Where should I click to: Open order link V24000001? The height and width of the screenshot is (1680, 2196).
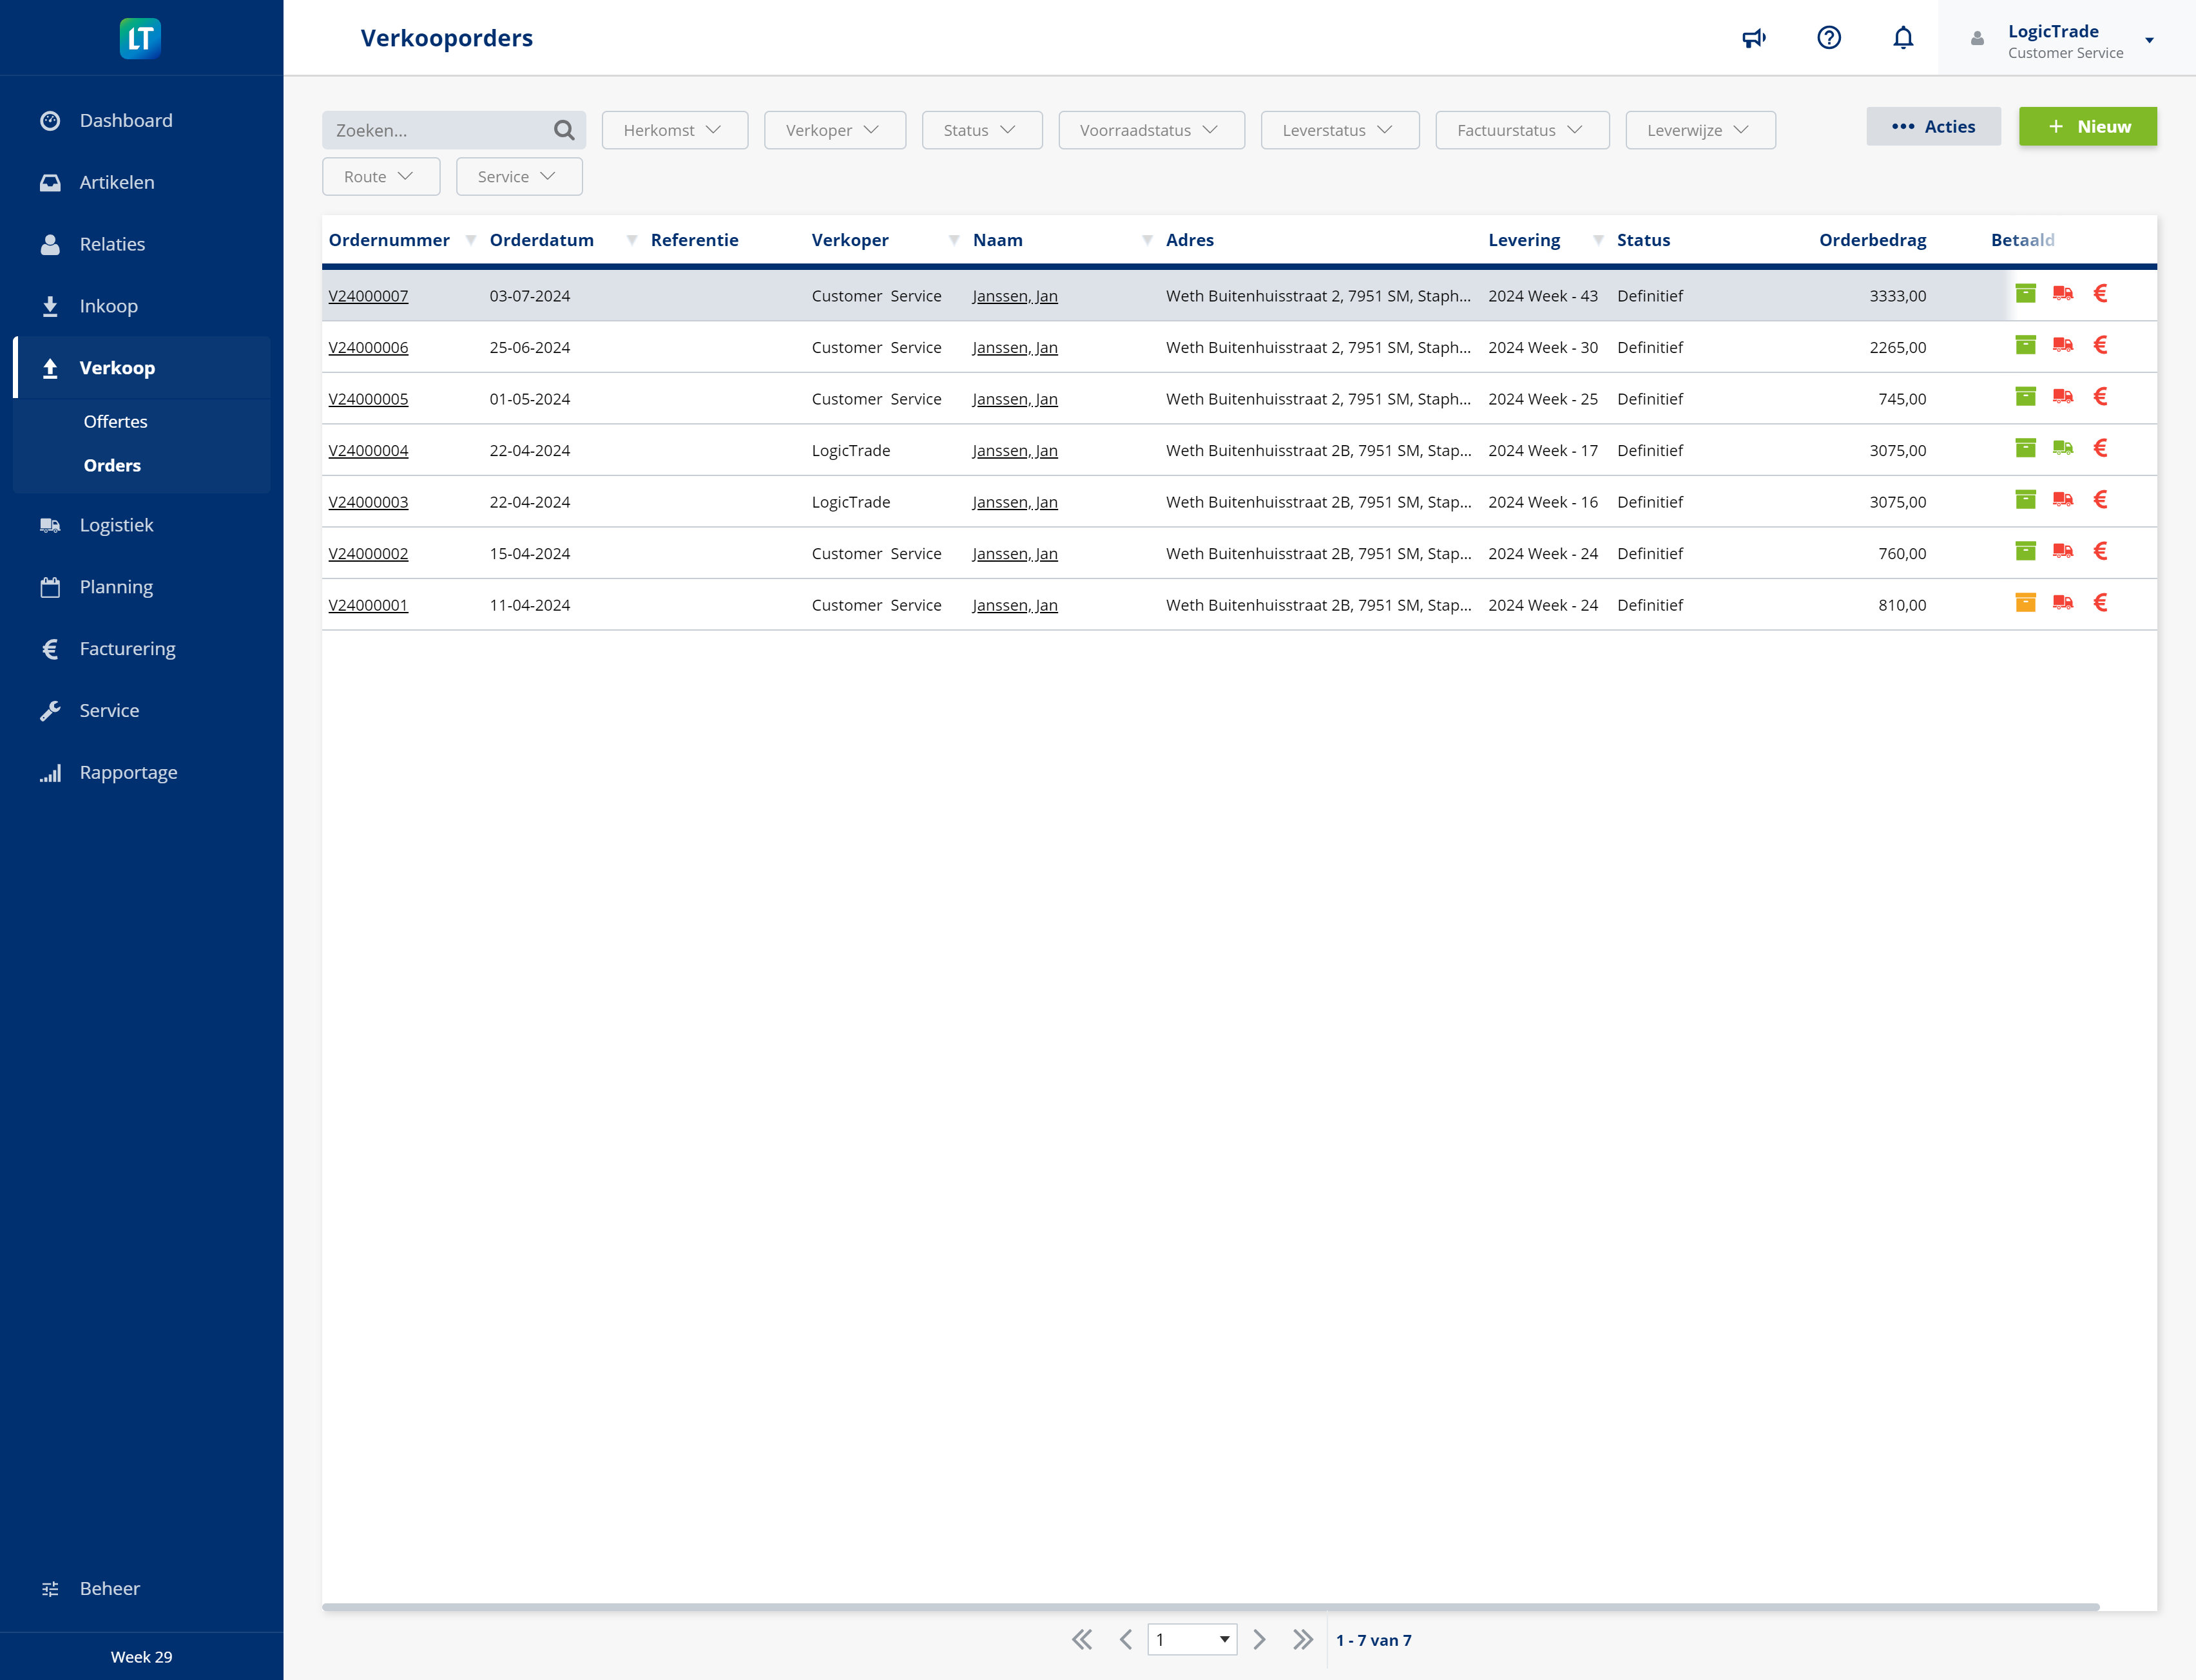[368, 605]
